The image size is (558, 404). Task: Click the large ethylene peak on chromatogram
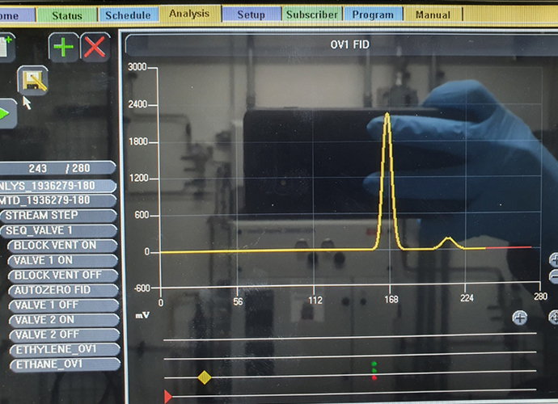387,181
